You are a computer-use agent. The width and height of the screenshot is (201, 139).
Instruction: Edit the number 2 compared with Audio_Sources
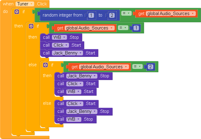click(x=150, y=67)
